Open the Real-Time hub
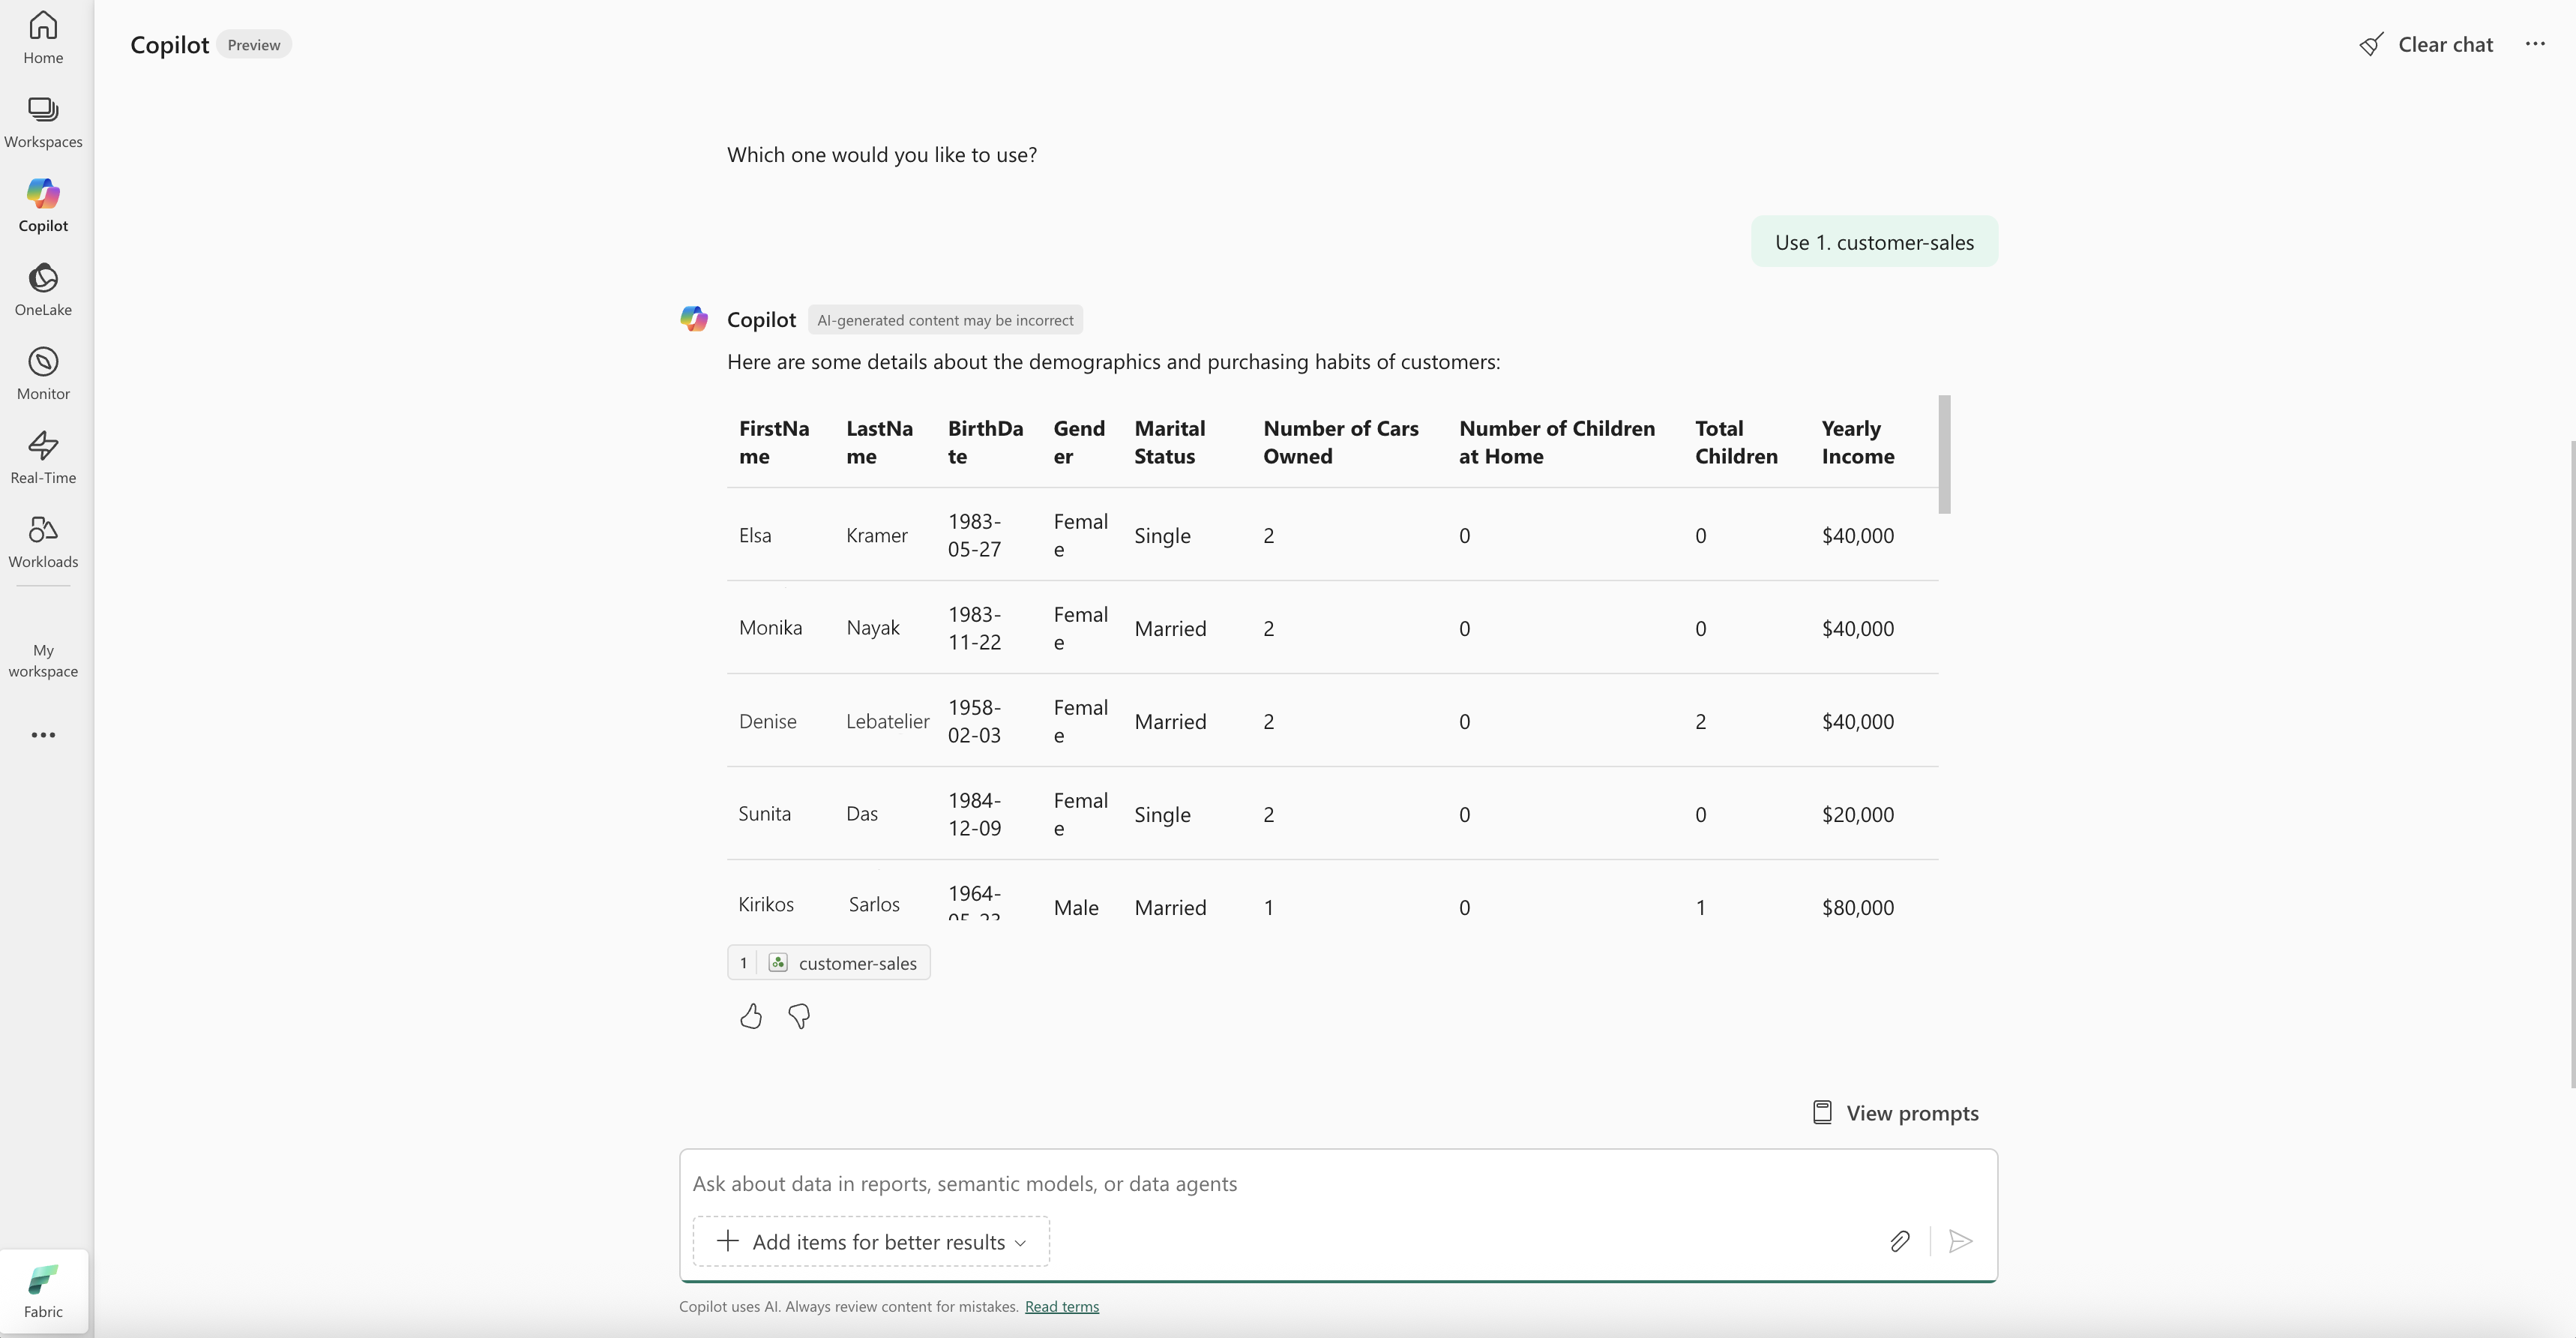The image size is (2576, 1338). [43, 457]
